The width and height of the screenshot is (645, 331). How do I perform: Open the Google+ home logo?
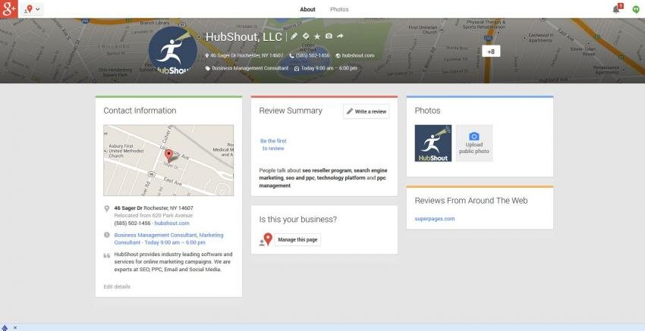(x=9, y=9)
